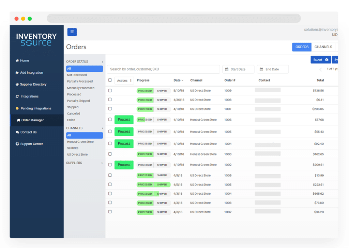Image resolution: width=349 pixels, height=248 pixels.
Task: Click the Integrations sync icon
Action: [17, 96]
